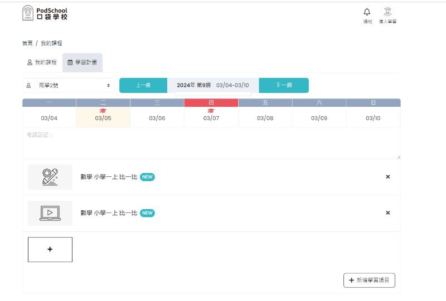
Task: Click the PodSchool logo
Action: (45, 13)
